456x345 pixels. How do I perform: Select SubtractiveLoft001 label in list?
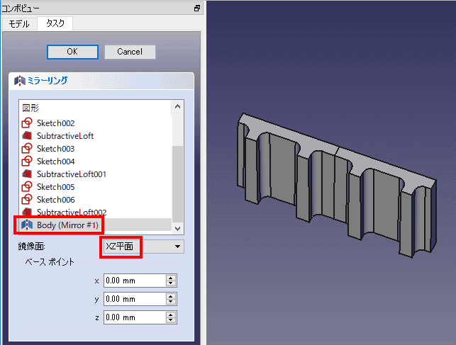[72, 174]
